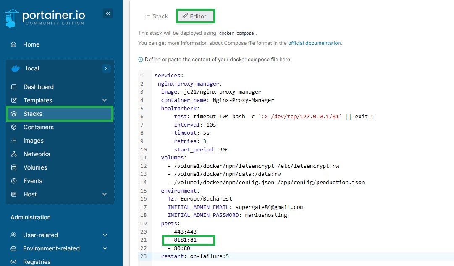Expand the Templates submenu chevron
Screen dimensions: 454x266
105,100
